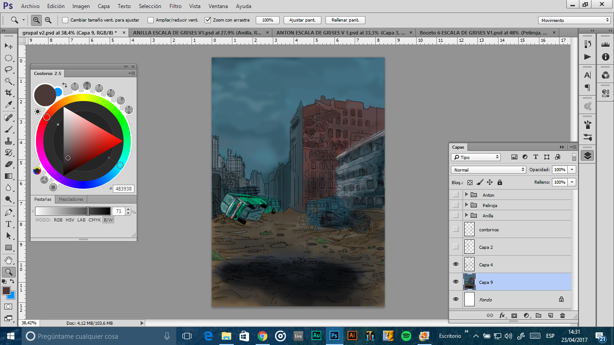The image size is (614, 345).
Task: Select the Move tool
Action: pos(9,46)
